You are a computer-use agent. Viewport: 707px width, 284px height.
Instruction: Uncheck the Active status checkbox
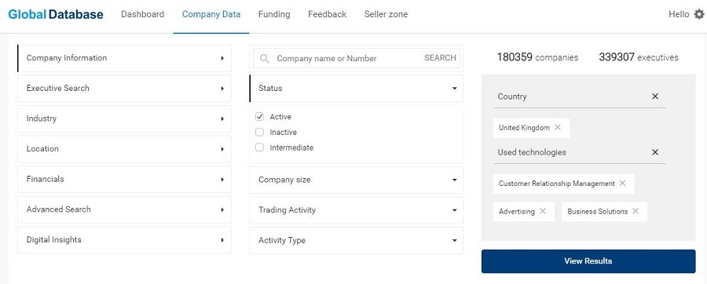(259, 117)
